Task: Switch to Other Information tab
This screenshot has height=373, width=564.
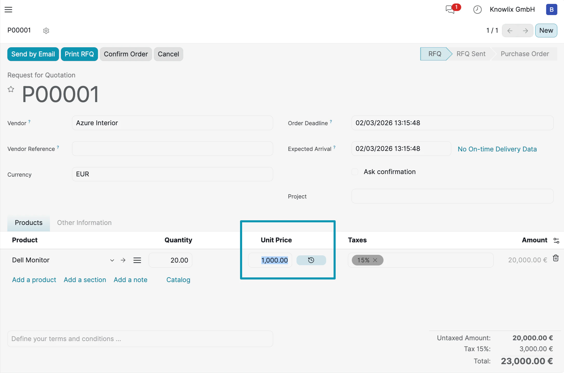Action: (84, 223)
